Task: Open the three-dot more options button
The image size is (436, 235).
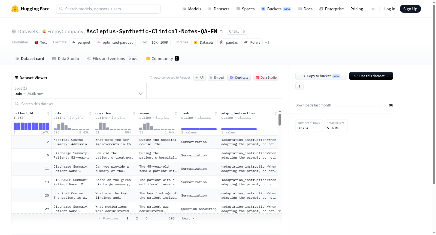Action: pos(299,86)
